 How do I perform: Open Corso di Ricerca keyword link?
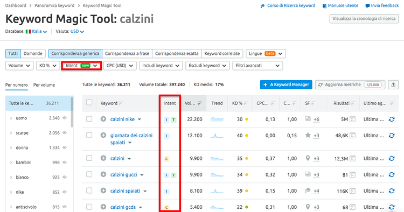click(x=288, y=5)
